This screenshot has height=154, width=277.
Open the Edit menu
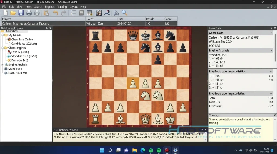[x=11, y=7]
